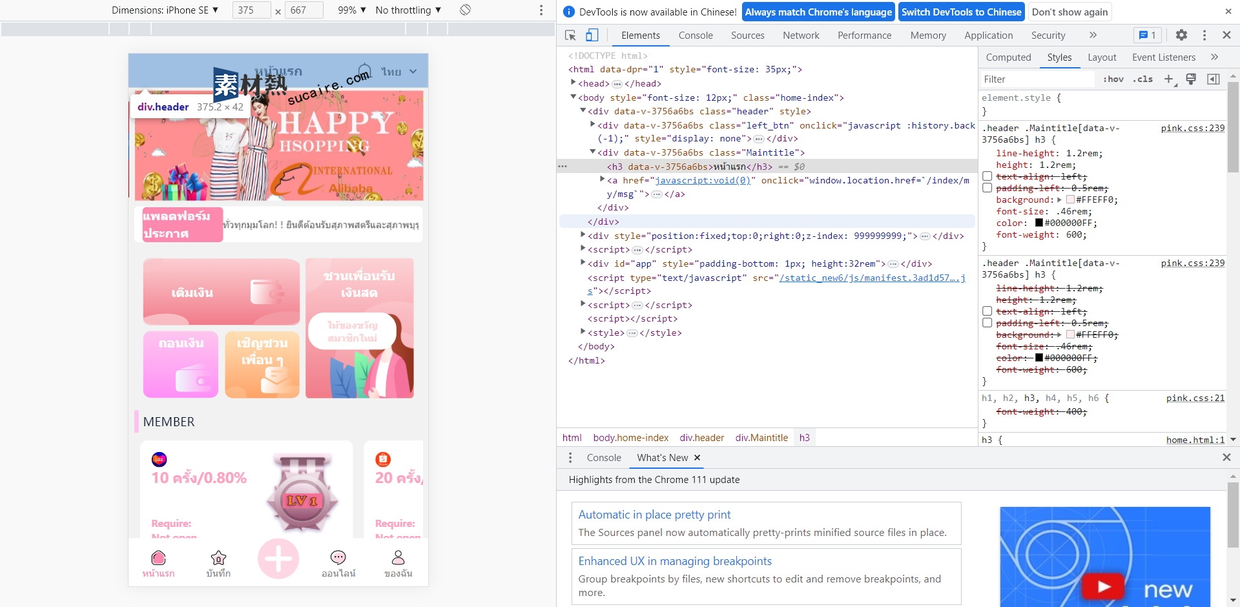Open the Performance panel tab

(864, 36)
